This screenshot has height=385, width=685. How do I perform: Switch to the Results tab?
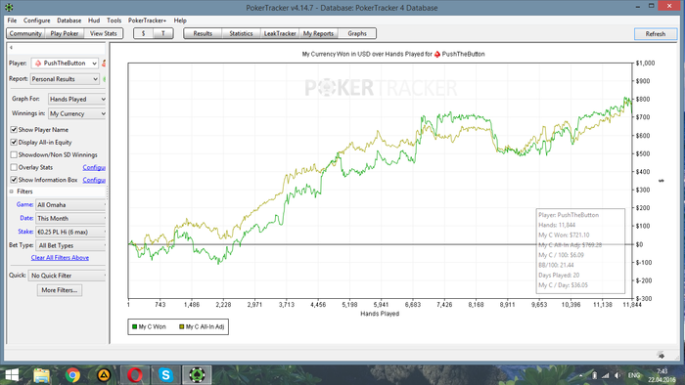203,33
